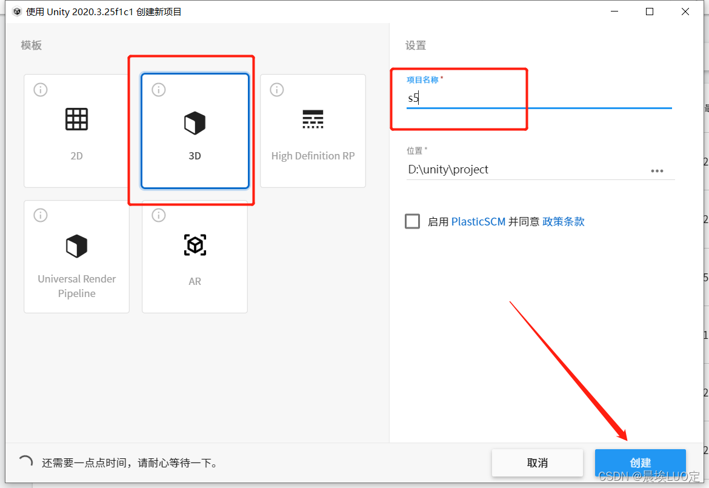Click the info icon on the 3D template
This screenshot has width=709, height=488.
[158, 89]
